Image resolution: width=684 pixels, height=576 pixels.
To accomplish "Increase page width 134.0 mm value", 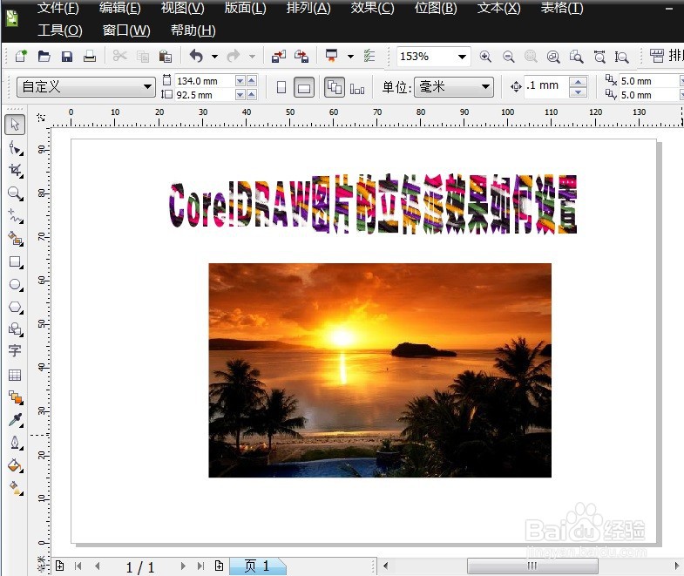I will click(x=252, y=81).
